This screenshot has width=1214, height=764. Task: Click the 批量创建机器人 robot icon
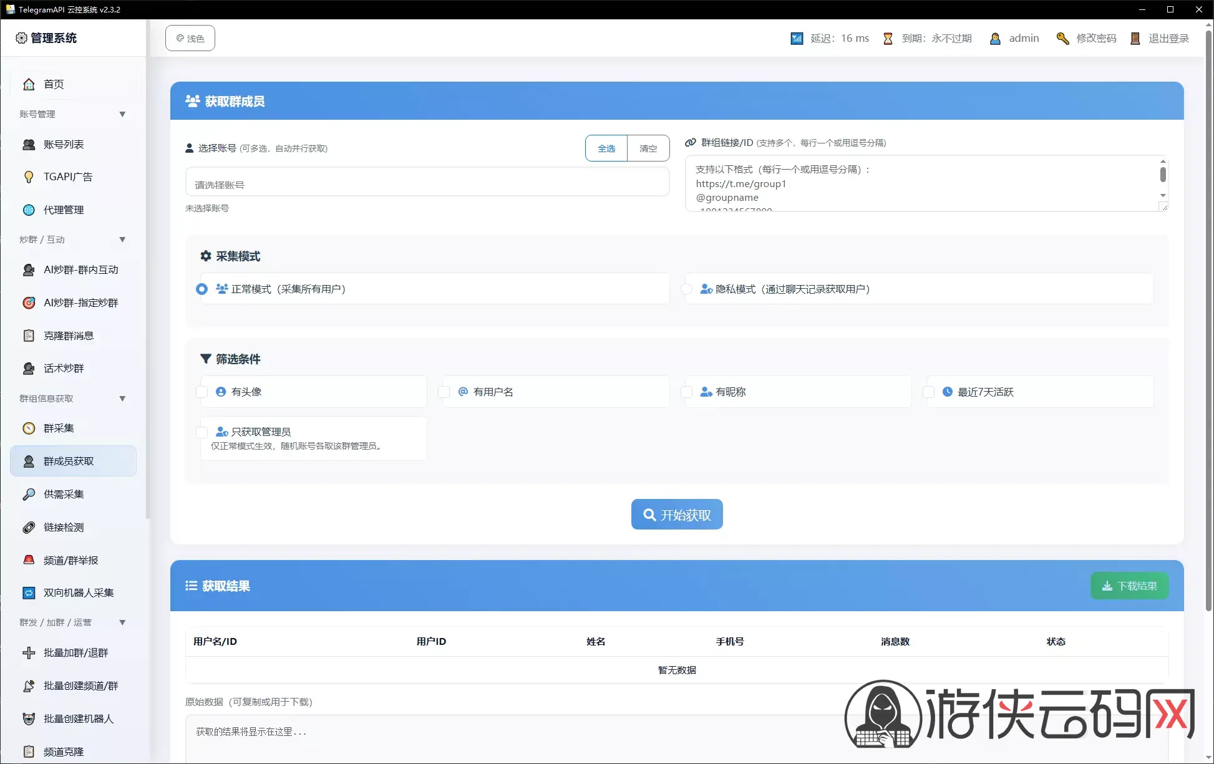pyautogui.click(x=29, y=719)
